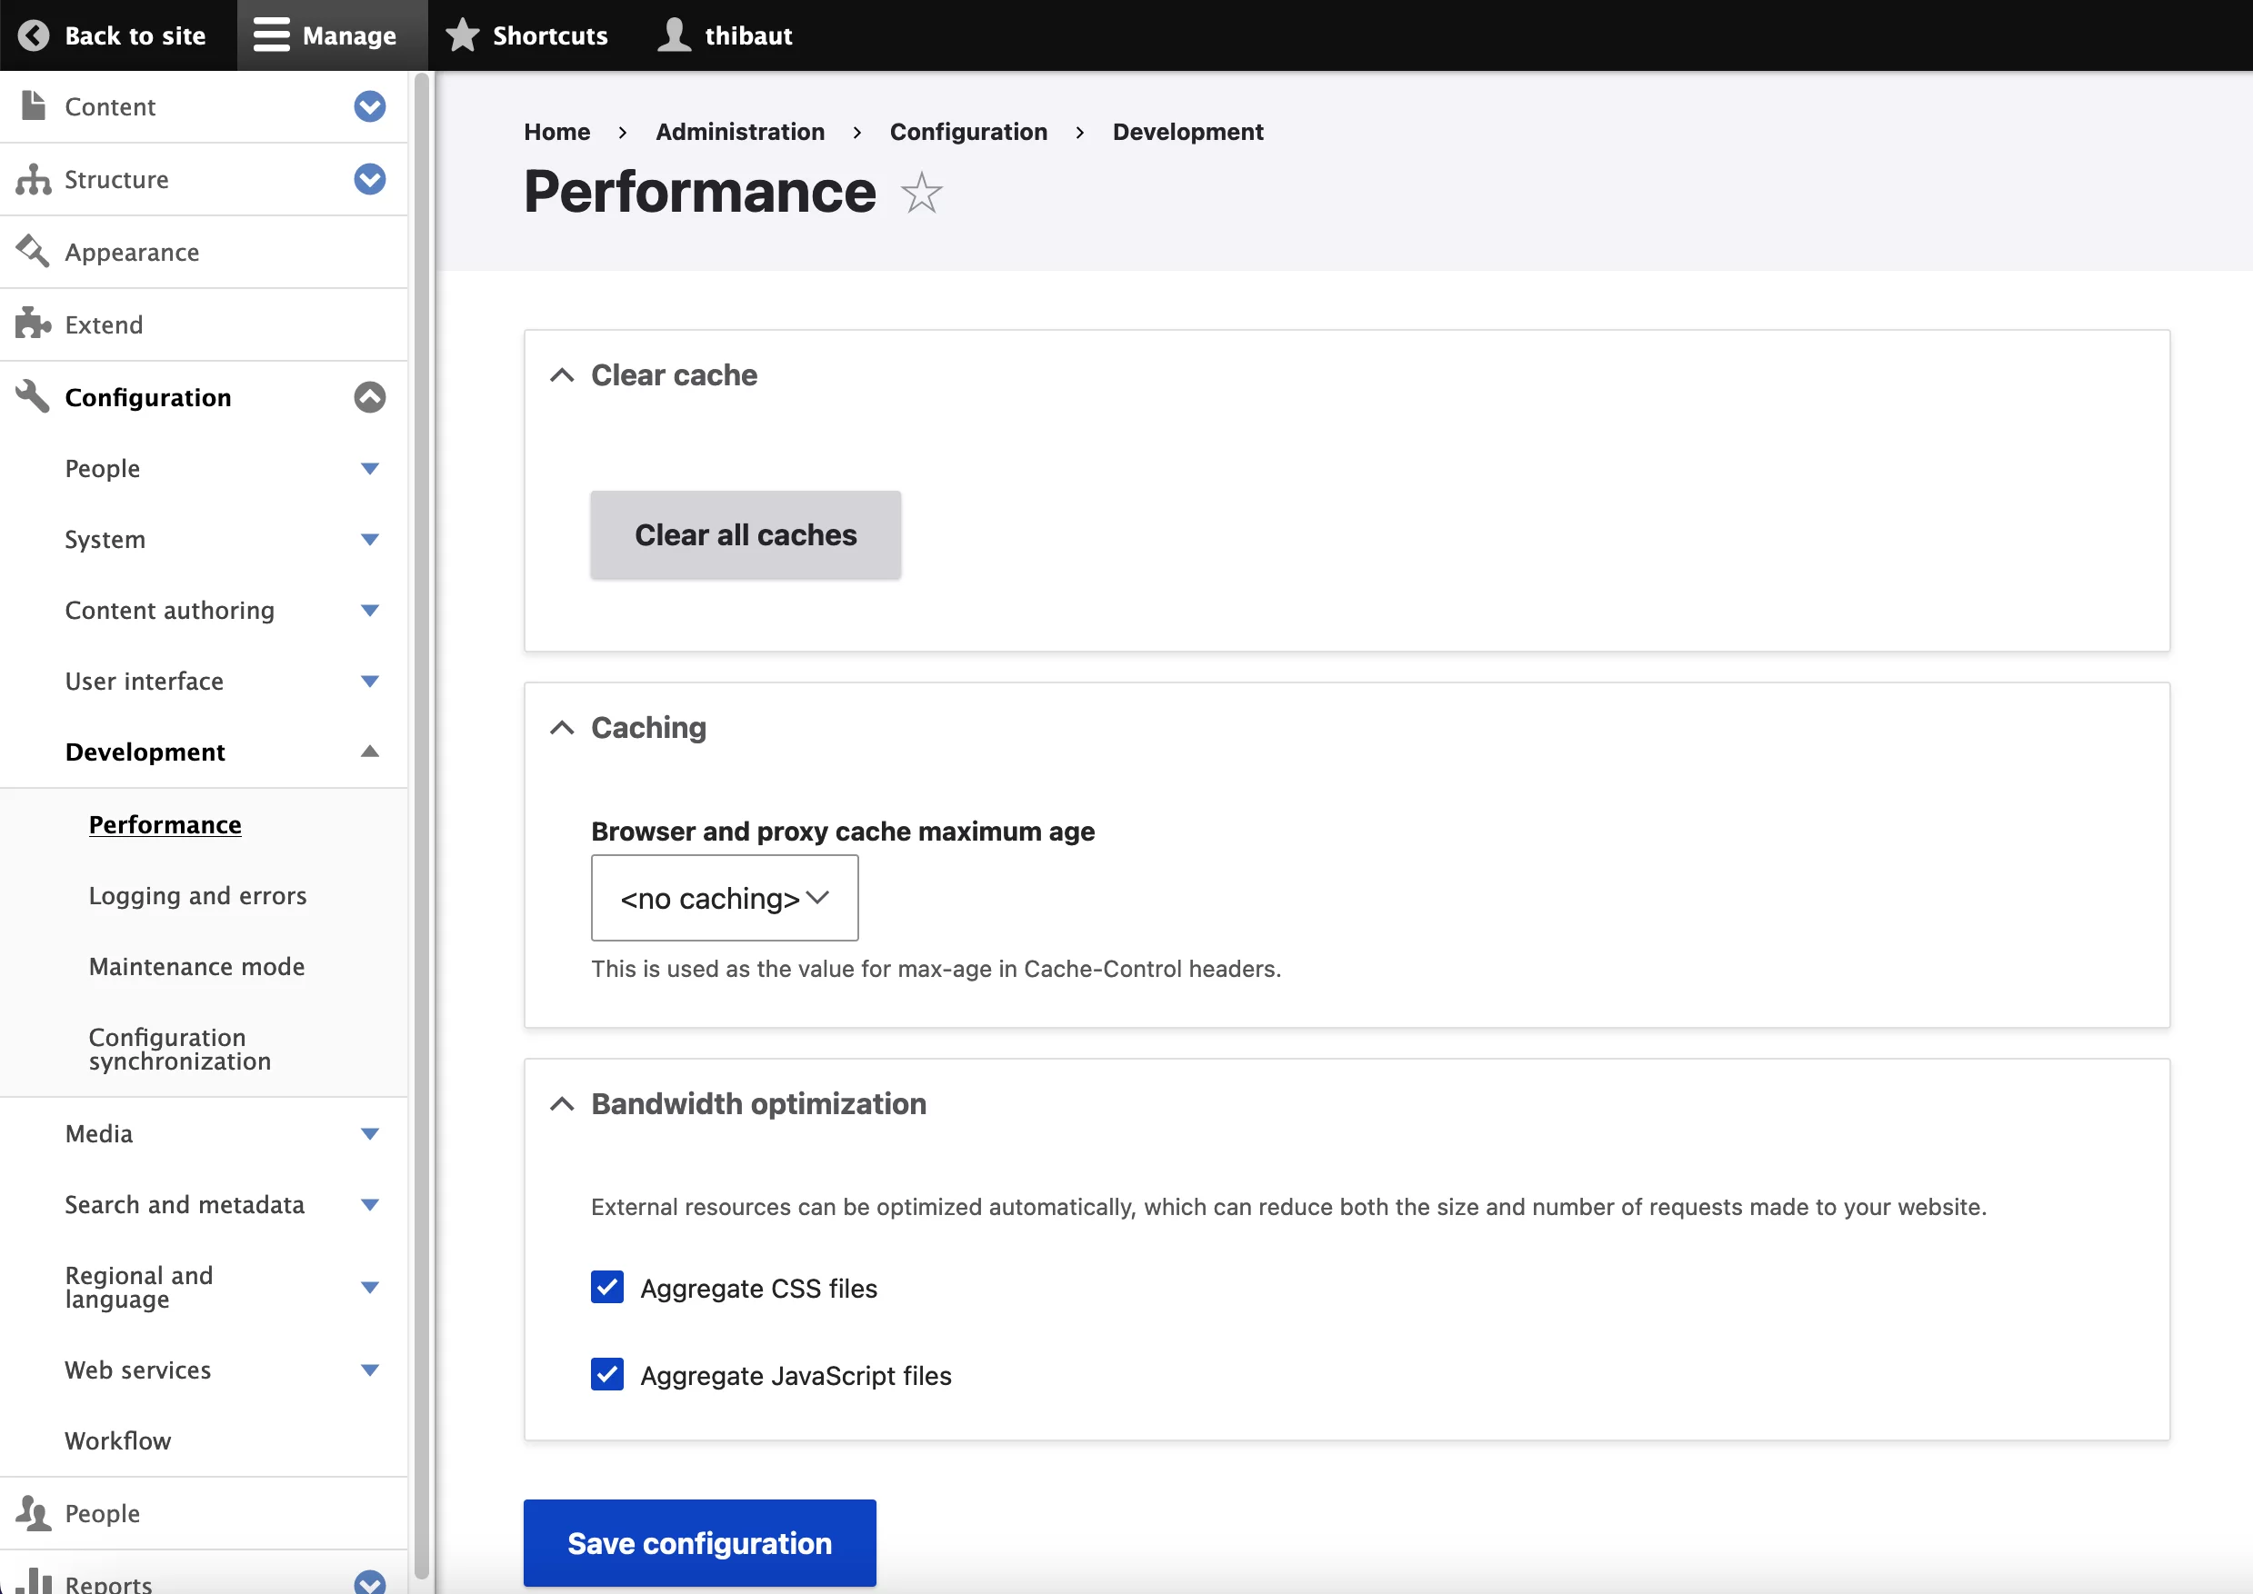2253x1594 pixels.
Task: Click Save configuration button
Action: pos(698,1542)
